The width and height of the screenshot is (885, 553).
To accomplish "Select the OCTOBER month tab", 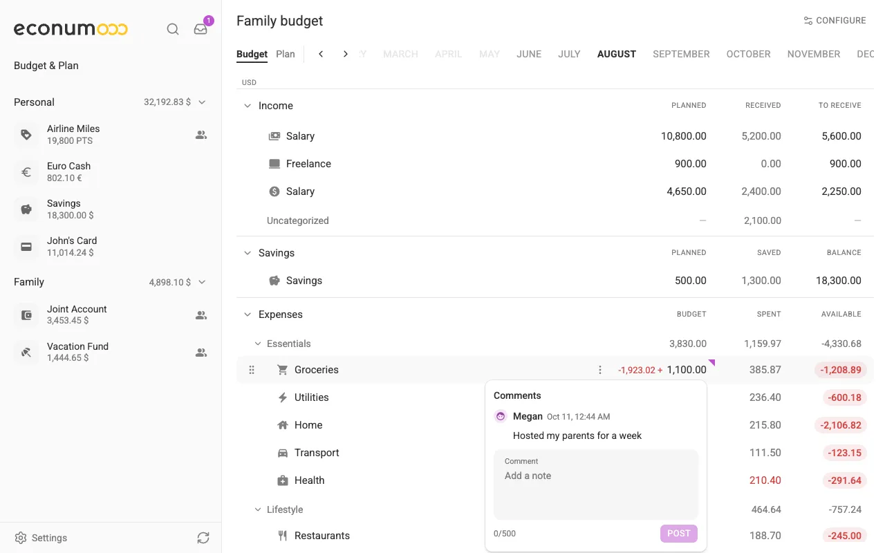I will coord(748,54).
